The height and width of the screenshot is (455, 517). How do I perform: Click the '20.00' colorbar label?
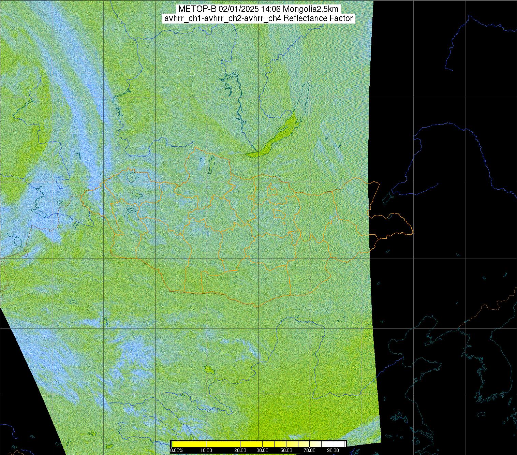[240, 451]
